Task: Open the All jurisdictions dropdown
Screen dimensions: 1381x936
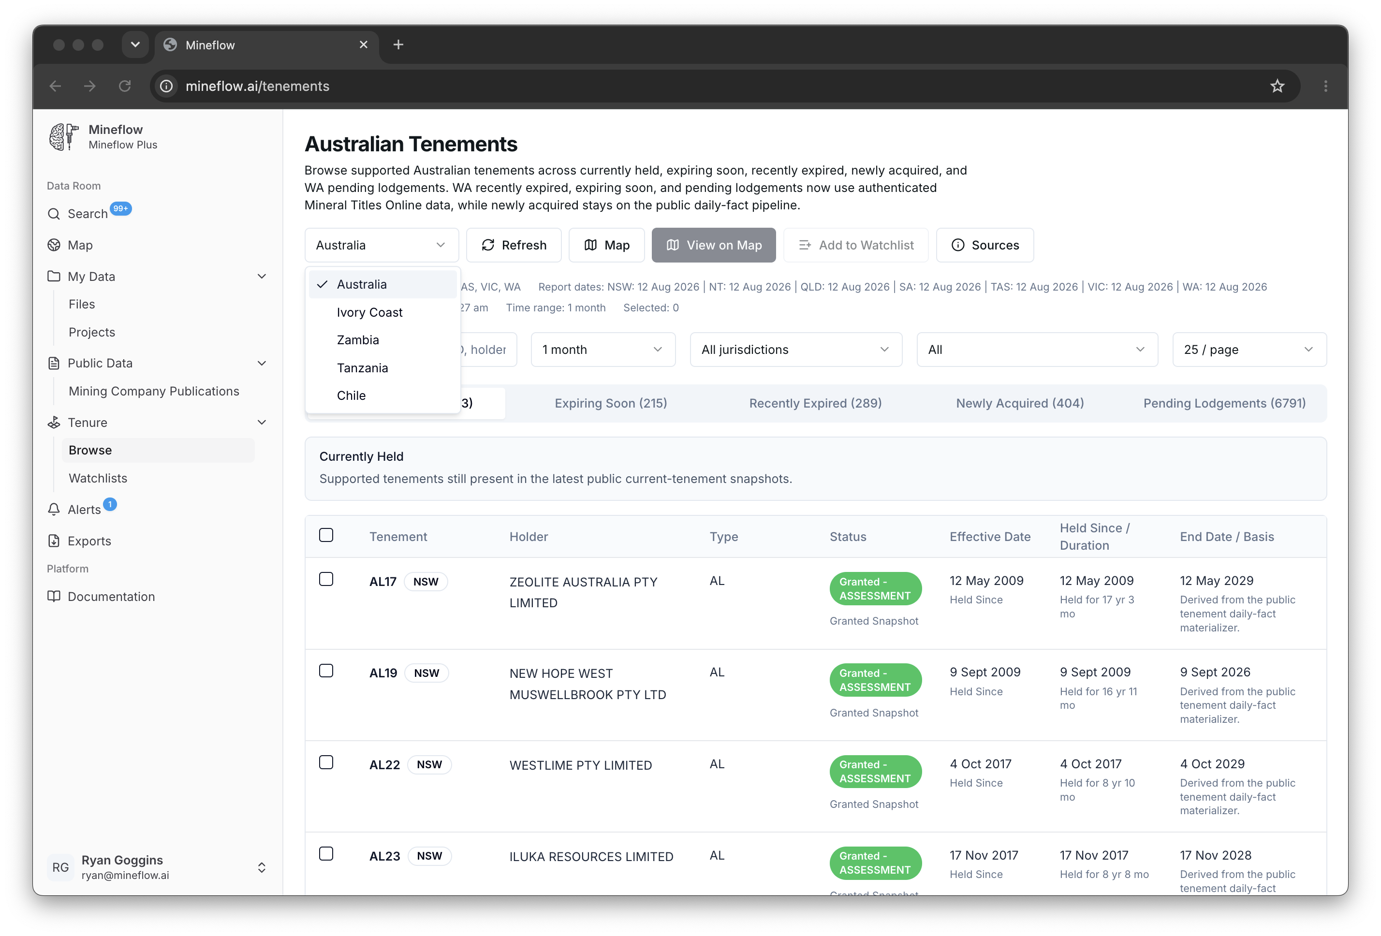Action: coord(796,350)
